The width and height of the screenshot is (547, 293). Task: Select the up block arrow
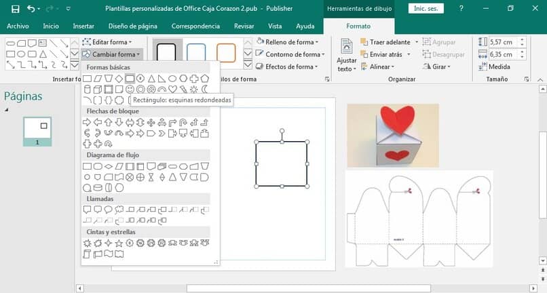(109, 123)
